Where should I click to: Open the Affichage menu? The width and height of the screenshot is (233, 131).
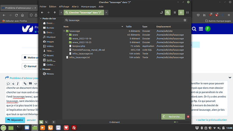(64, 6)
